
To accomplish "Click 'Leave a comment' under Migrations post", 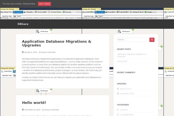I will coord(48,52).
